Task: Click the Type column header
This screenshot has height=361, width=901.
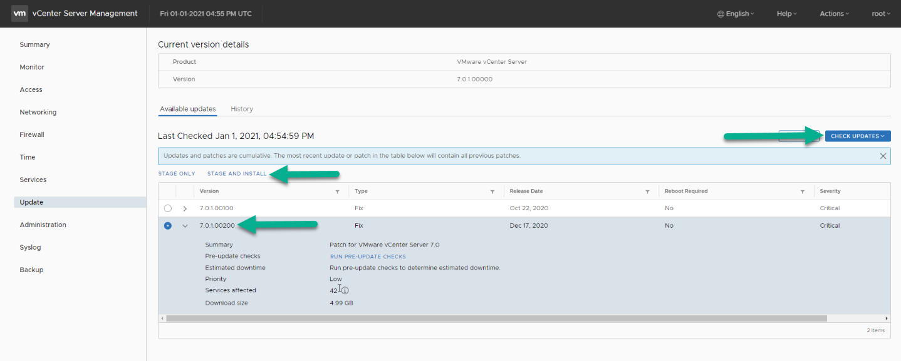Action: coord(361,191)
